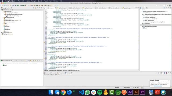
Task: Open Illustrator from the Dock
Action: [136, 92]
